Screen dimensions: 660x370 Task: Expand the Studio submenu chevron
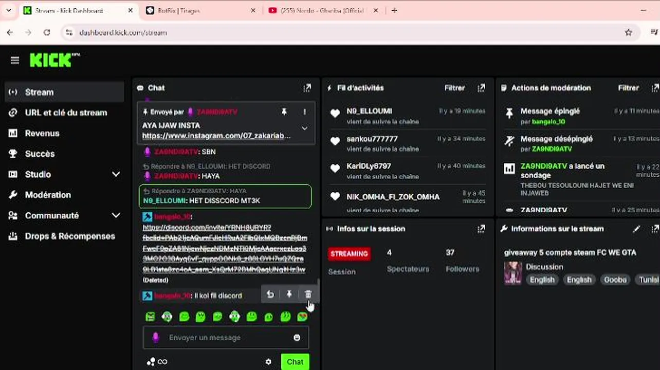(x=116, y=174)
